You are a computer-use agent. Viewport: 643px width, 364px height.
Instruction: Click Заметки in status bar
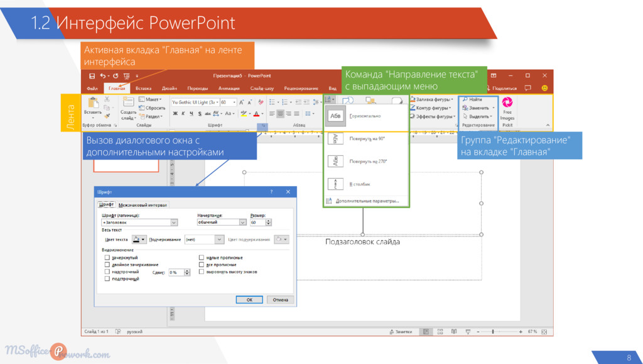[401, 331]
